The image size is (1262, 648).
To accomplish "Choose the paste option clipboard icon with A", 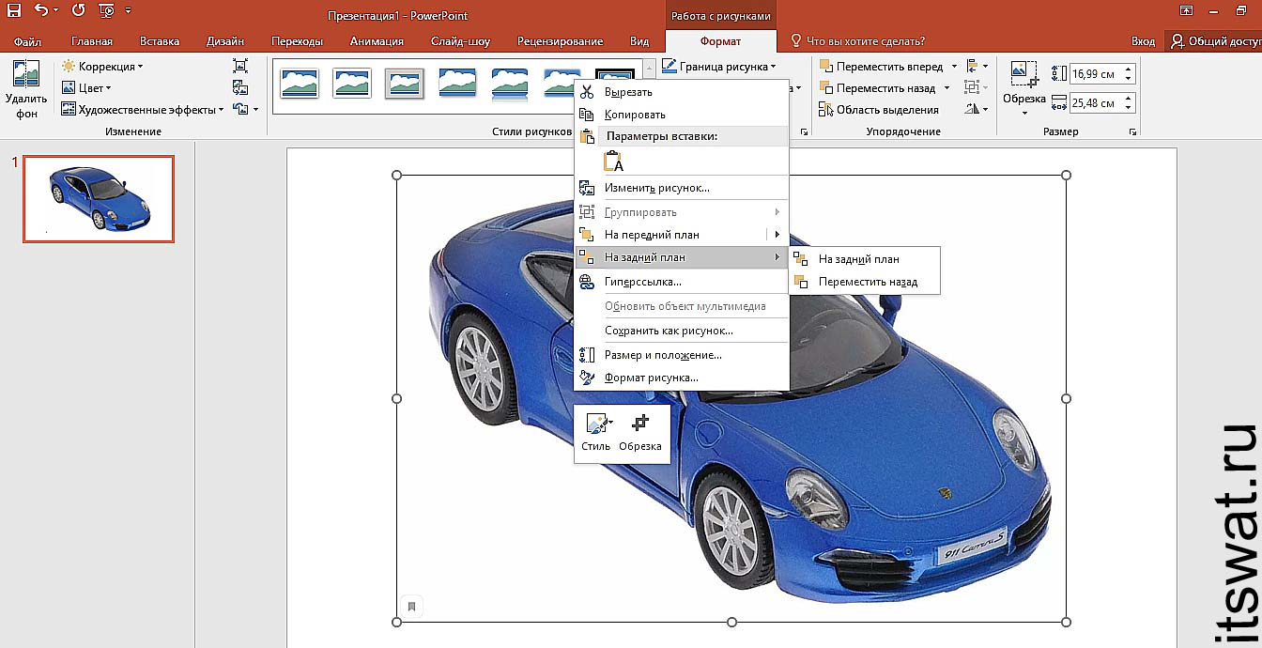I will [613, 162].
